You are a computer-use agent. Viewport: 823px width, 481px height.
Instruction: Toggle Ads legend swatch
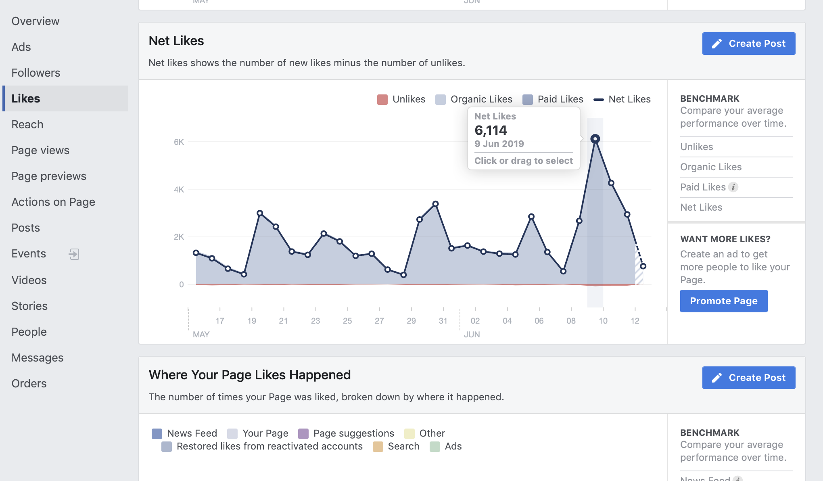tap(435, 446)
